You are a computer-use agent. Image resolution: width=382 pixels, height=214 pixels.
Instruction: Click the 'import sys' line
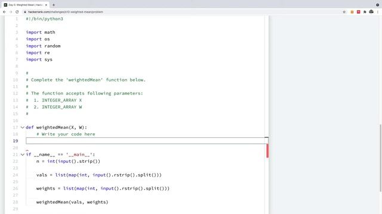click(39, 59)
